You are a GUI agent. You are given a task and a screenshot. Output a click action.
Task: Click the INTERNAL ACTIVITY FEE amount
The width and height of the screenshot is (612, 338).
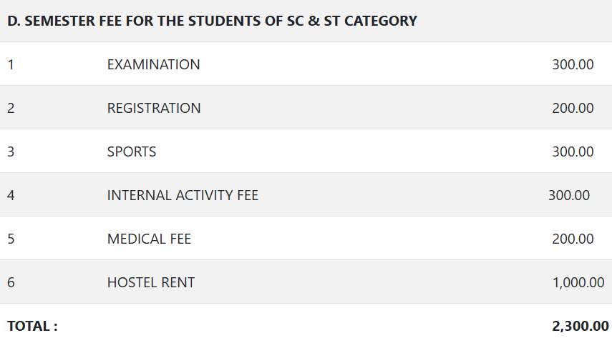tap(568, 195)
